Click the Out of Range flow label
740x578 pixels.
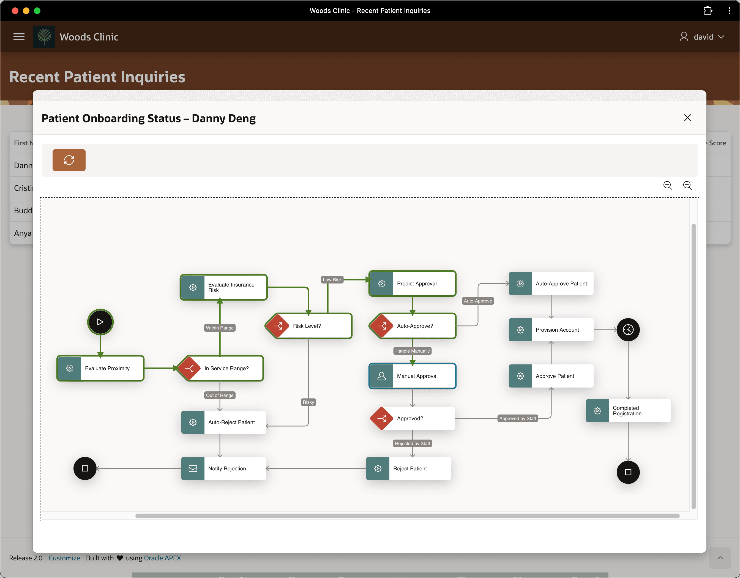(x=220, y=395)
